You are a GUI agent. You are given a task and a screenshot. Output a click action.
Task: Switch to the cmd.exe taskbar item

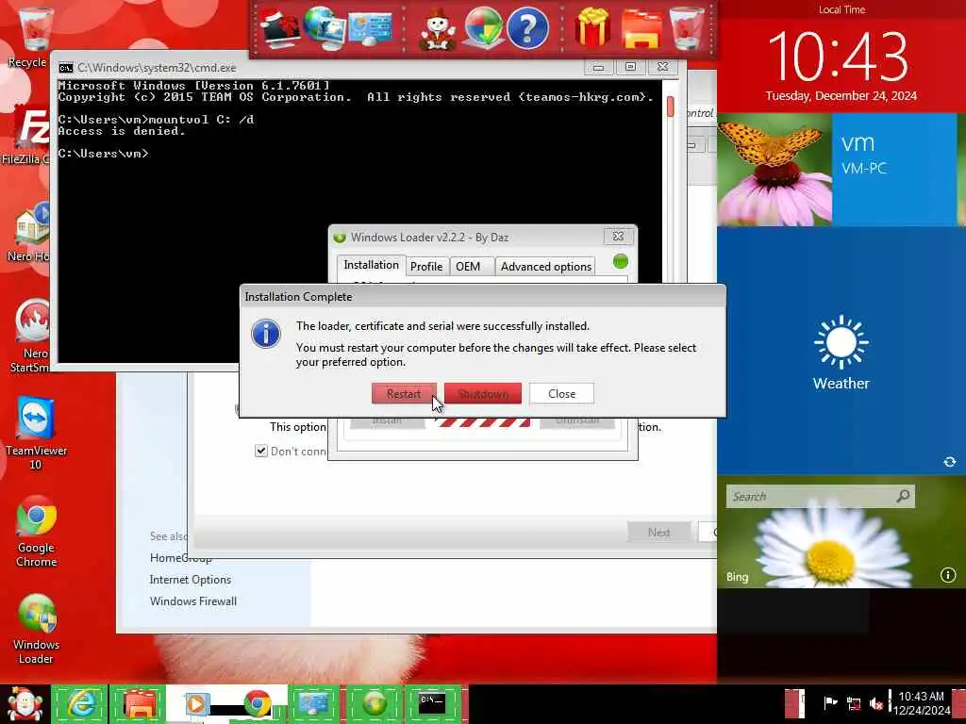(432, 704)
